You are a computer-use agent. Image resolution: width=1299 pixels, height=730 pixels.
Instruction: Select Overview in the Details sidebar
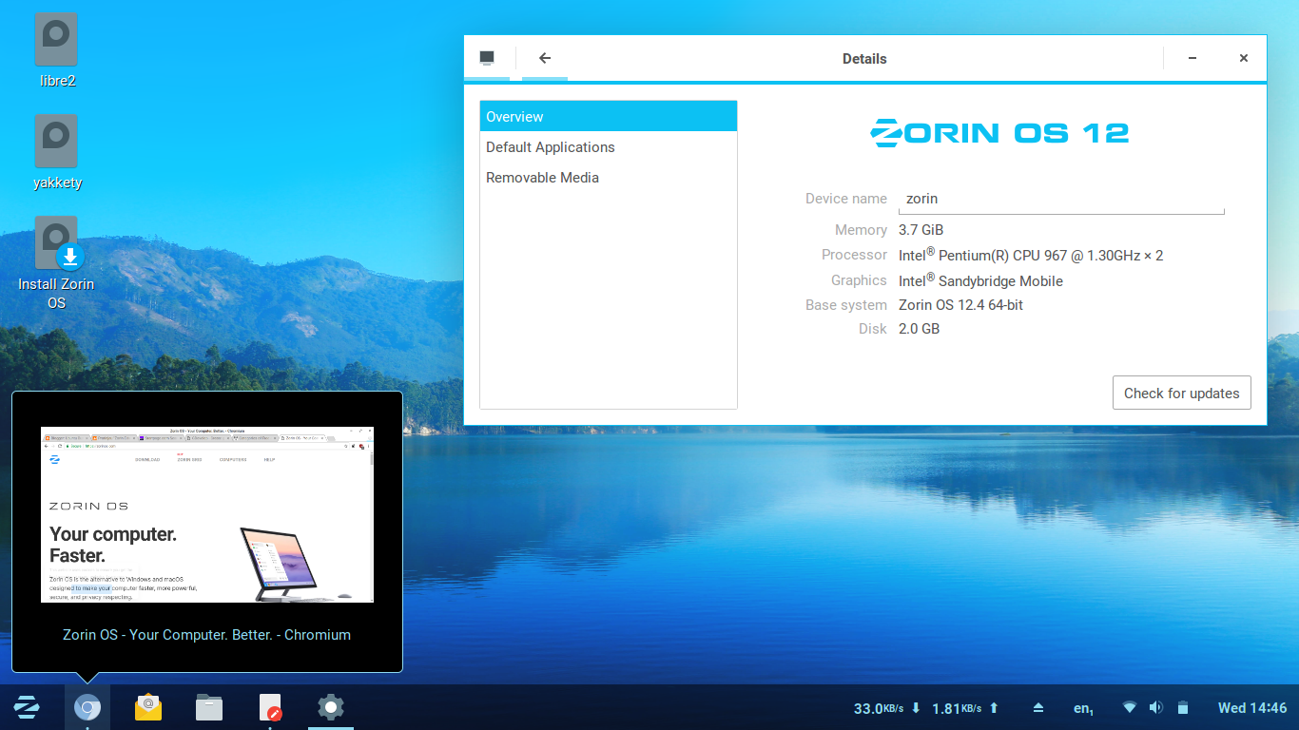coord(609,117)
